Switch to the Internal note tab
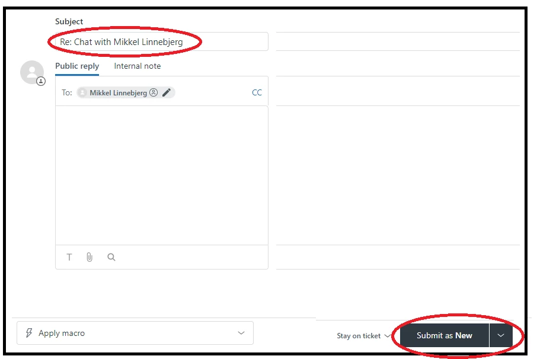This screenshot has height=359, width=537. (138, 66)
